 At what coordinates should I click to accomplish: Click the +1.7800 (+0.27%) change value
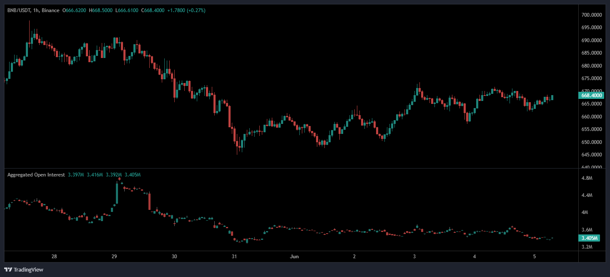(x=186, y=10)
